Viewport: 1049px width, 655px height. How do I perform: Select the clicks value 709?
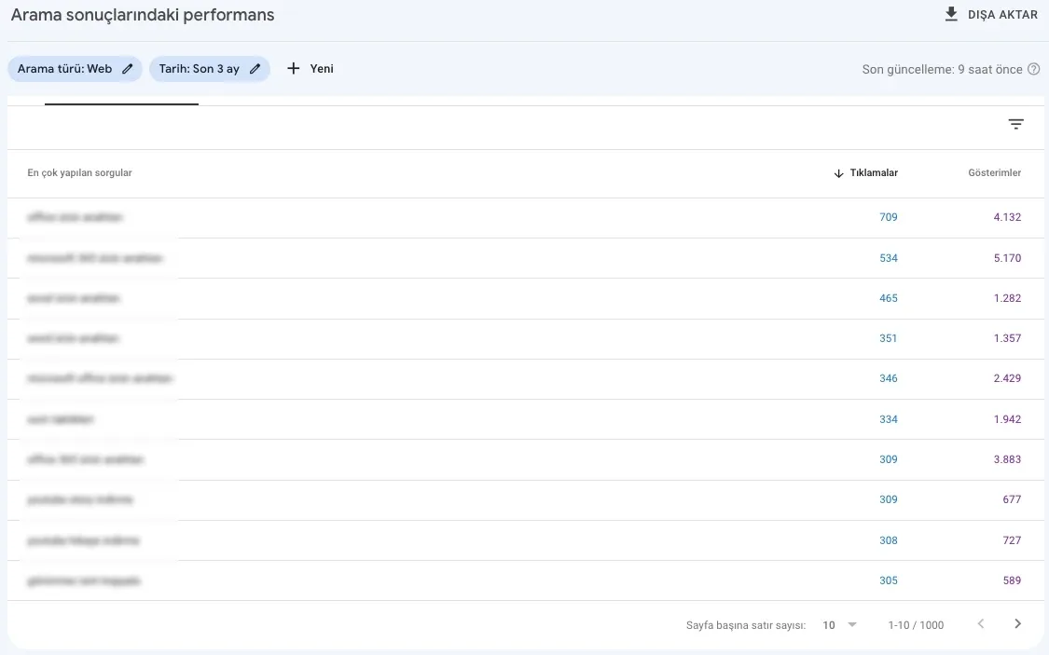[x=889, y=217]
